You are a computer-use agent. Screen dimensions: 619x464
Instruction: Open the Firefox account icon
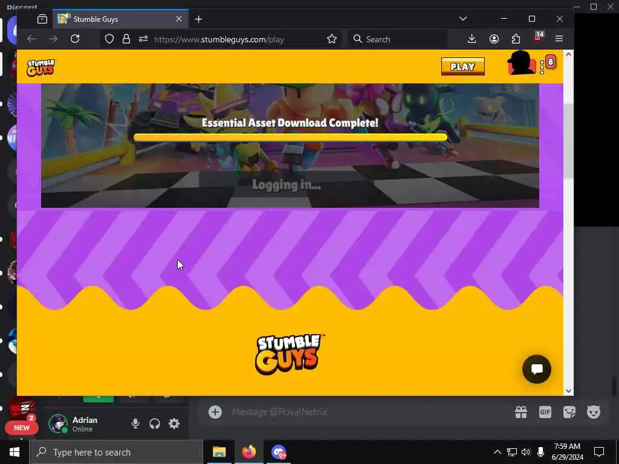tap(494, 39)
